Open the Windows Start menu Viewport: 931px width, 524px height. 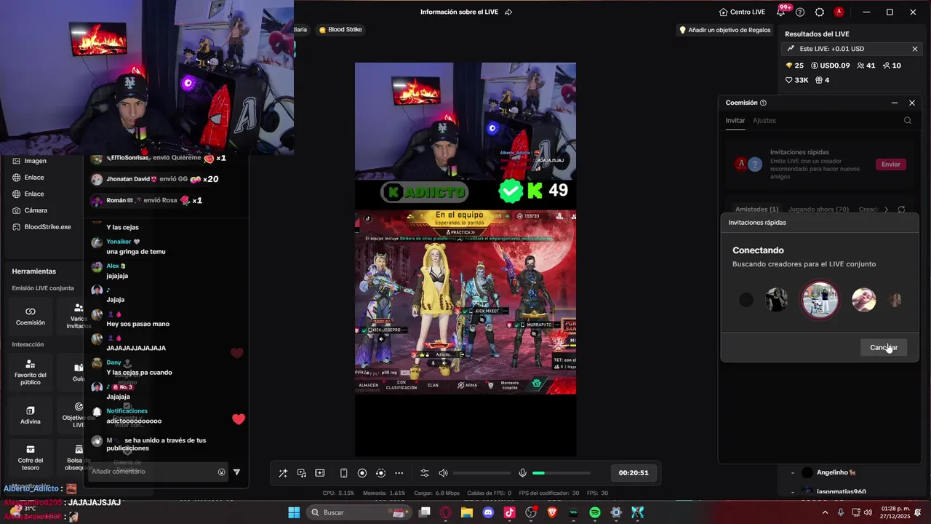294,512
